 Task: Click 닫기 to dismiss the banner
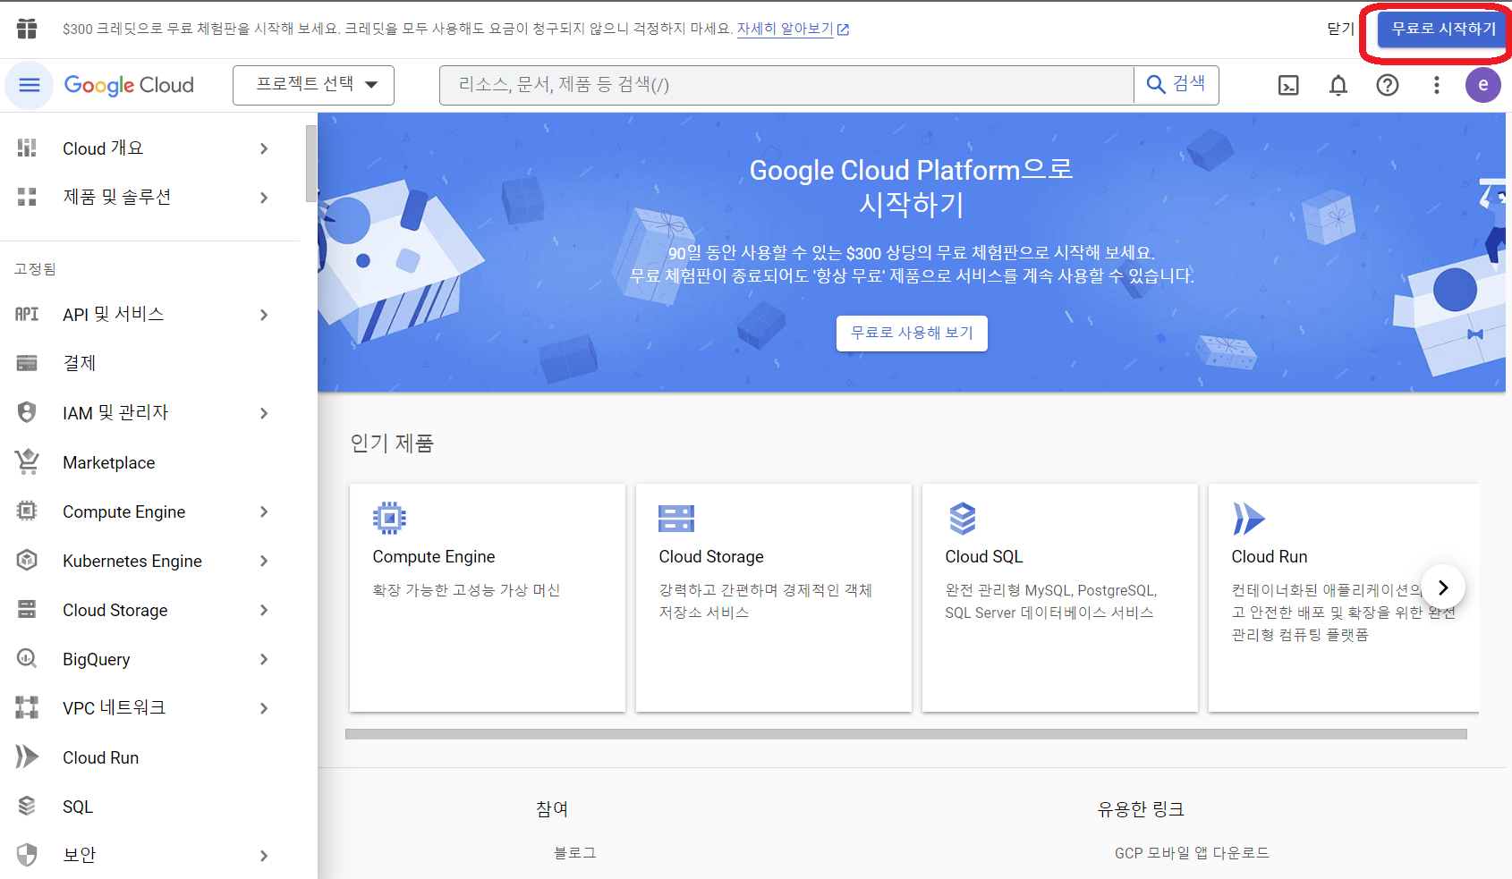click(x=1340, y=29)
